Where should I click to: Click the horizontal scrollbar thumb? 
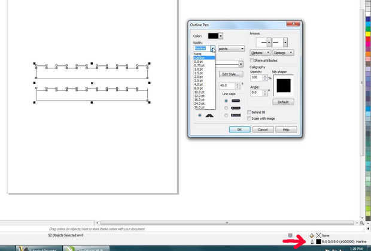tap(227, 223)
